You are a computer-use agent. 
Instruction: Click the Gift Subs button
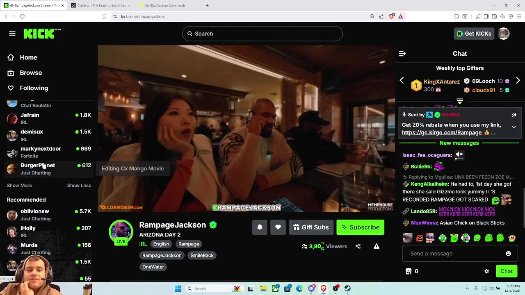[311, 227]
